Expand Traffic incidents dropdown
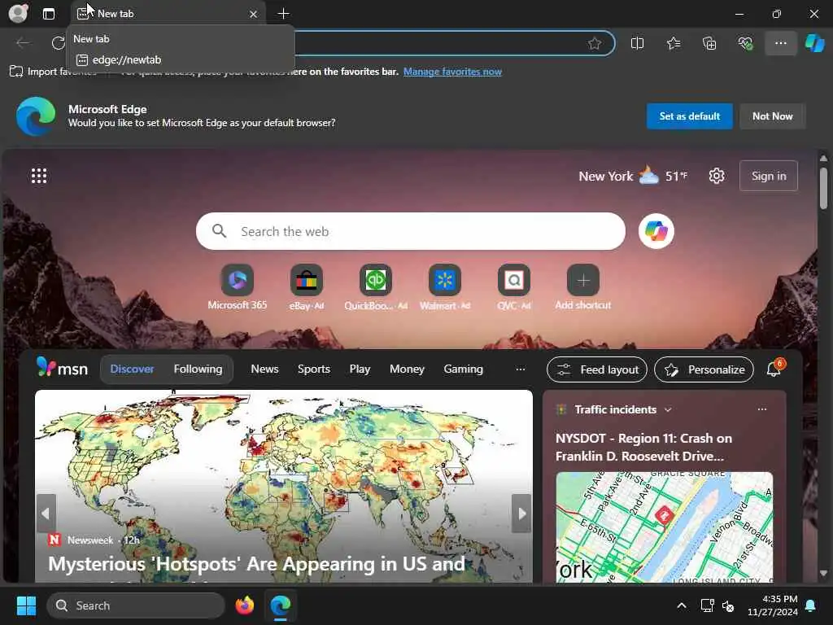The width and height of the screenshot is (833, 625). click(x=669, y=410)
